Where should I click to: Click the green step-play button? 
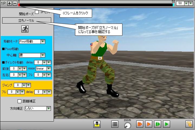[158, 124]
